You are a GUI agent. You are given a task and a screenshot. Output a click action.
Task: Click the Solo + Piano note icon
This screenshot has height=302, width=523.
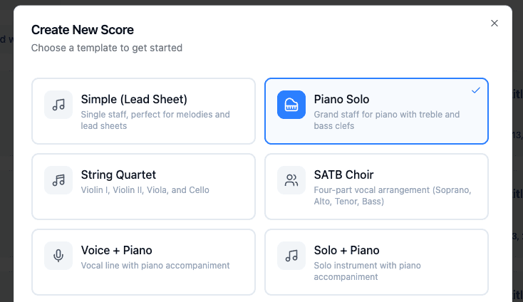click(291, 256)
